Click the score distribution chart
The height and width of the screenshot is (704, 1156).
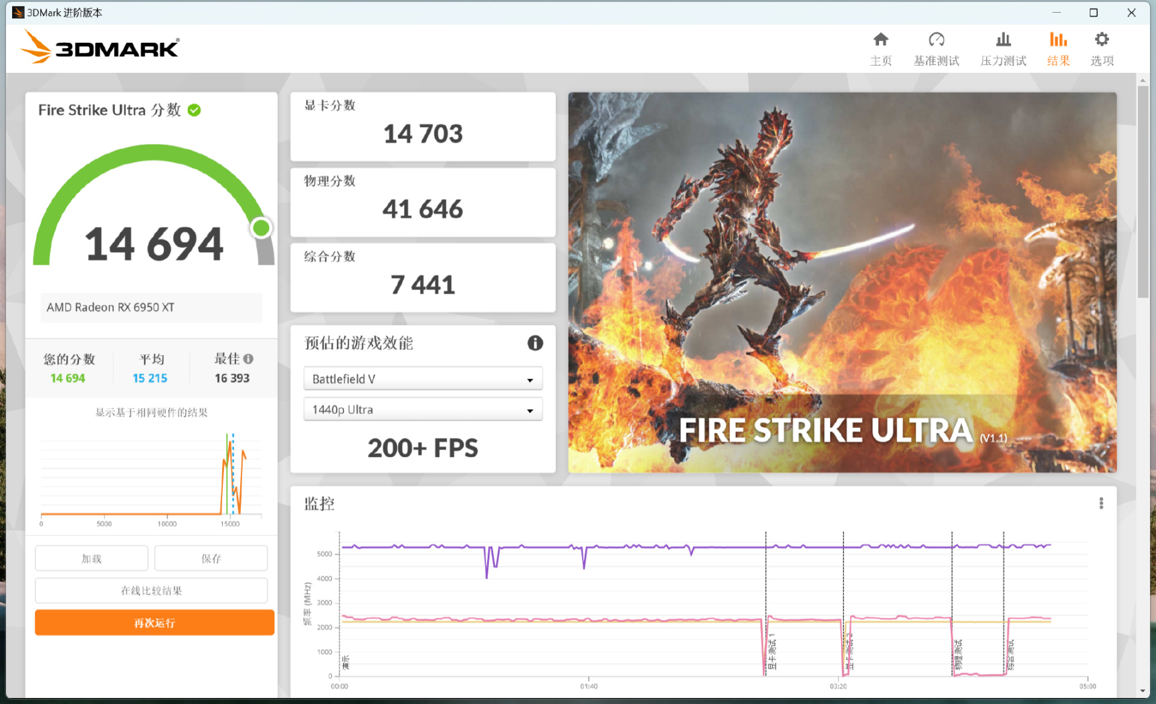click(151, 478)
